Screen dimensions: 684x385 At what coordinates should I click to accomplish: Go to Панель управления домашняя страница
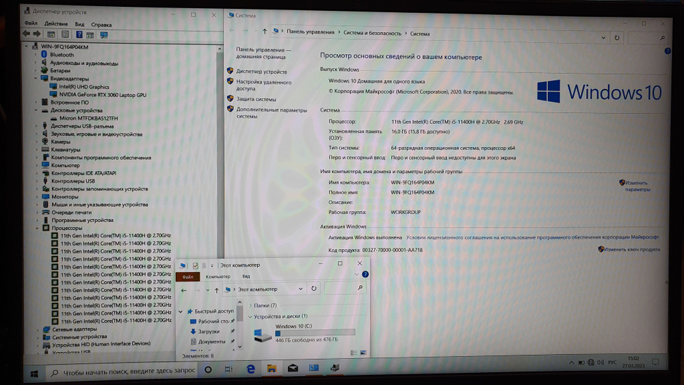(x=263, y=53)
